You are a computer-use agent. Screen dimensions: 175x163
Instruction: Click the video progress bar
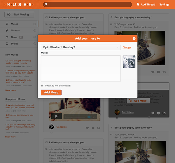[75, 117]
